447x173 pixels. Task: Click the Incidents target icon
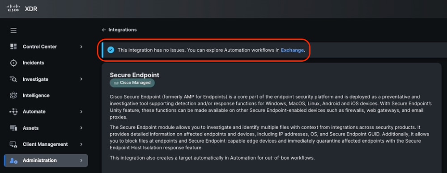coord(13,63)
